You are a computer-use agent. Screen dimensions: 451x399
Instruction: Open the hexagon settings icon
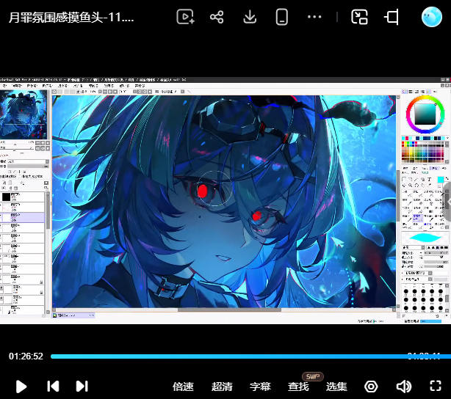tap(371, 387)
